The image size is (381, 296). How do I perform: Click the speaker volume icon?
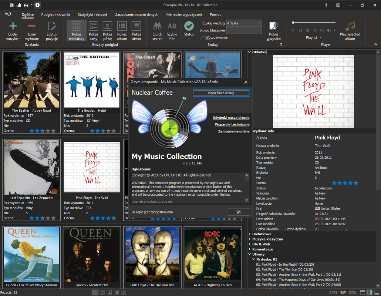[x=329, y=30]
